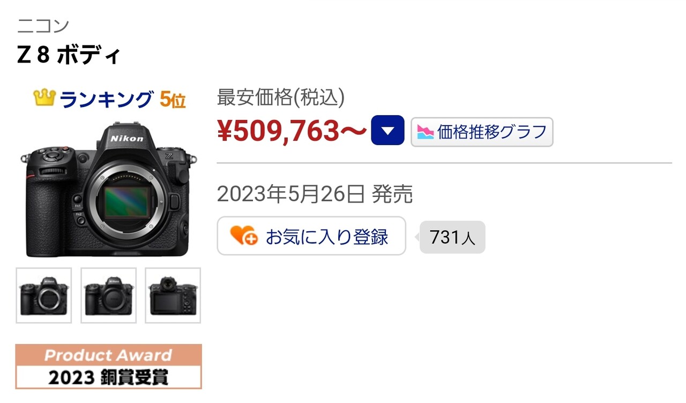Open the 価格推移グラフ button
Screen dimensions: 686x403
482,132
